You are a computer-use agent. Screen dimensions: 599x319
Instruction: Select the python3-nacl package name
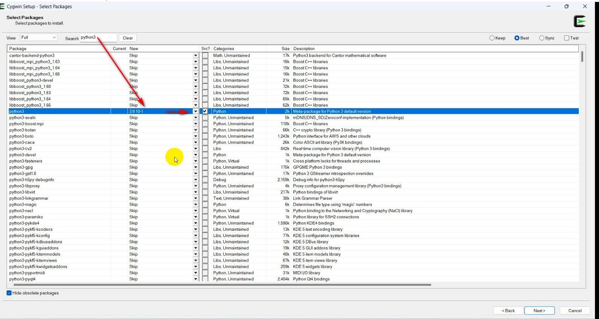tap(21, 211)
